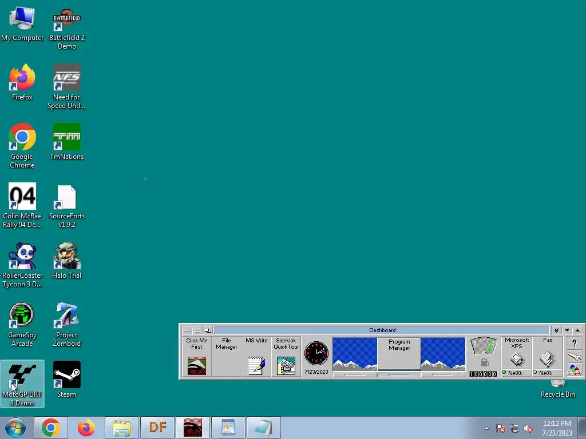This screenshot has width=586, height=439.
Task: Open Dashboard help question mark
Action: pos(575,343)
